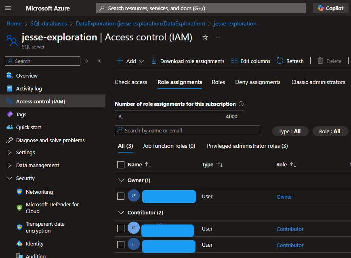The width and height of the screenshot is (351, 258).
Task: Sort the table by Type column
Action: pos(212,165)
